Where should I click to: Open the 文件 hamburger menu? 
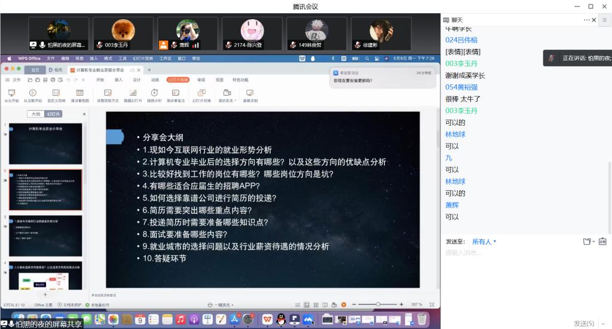click(x=13, y=80)
